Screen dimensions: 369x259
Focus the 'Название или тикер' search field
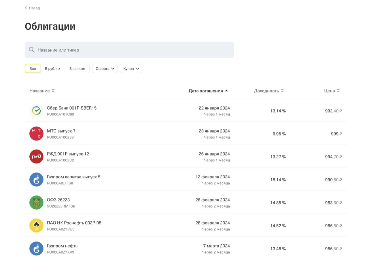133,50
